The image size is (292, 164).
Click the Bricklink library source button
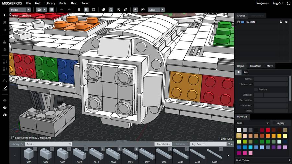[180, 144]
